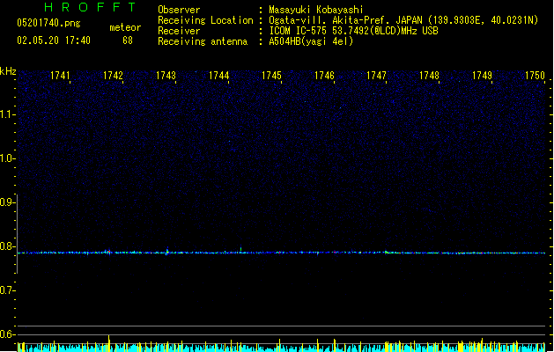Click the 1746 time axis marker

pyautogui.click(x=324, y=76)
